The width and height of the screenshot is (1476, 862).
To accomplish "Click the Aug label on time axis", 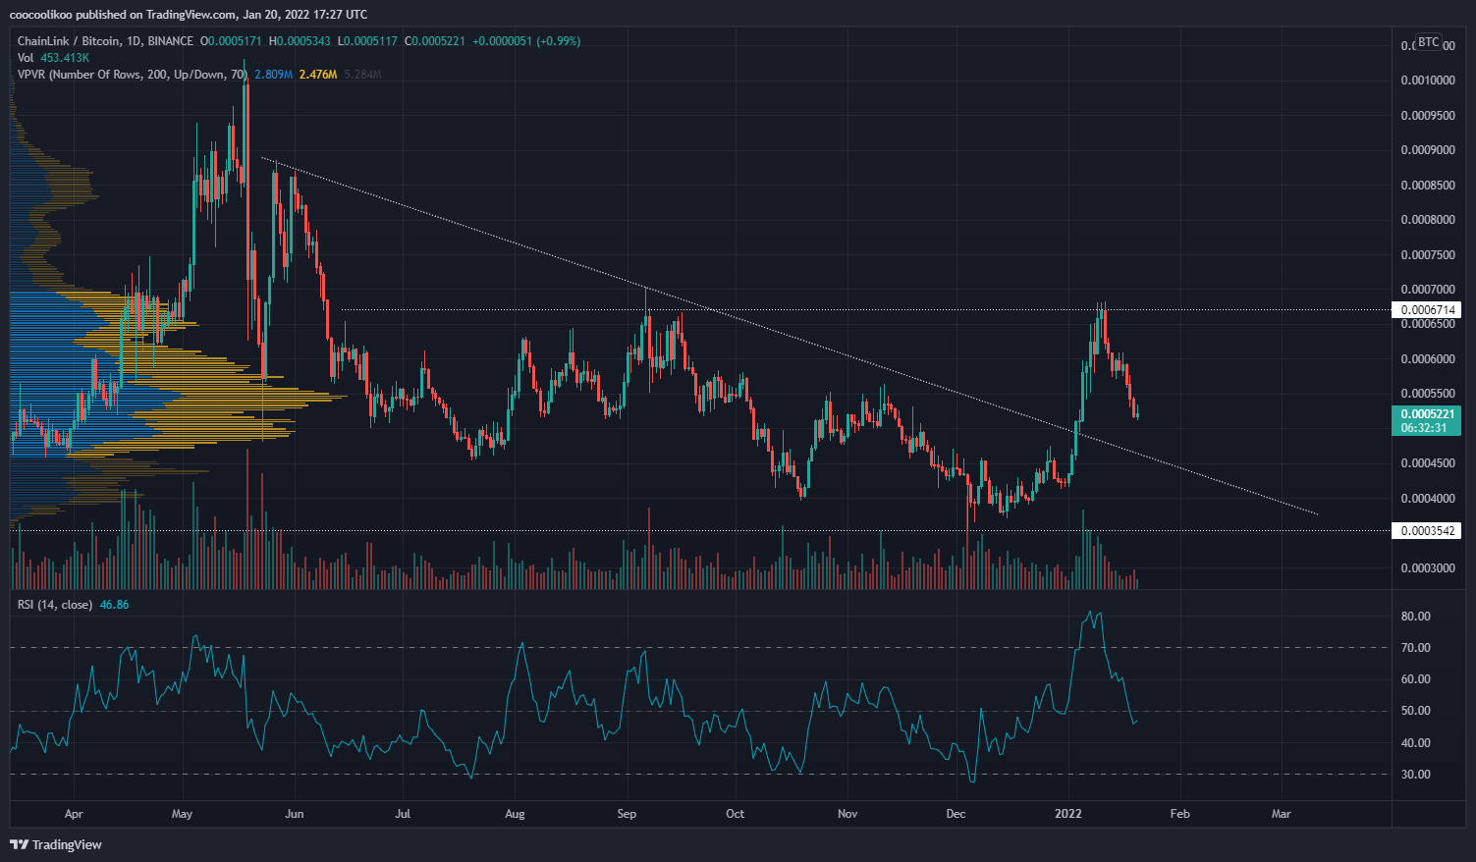I will pos(515,814).
